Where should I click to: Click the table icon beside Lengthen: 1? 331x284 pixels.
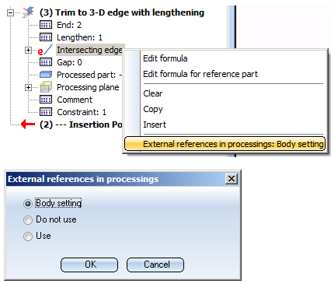coord(46,37)
